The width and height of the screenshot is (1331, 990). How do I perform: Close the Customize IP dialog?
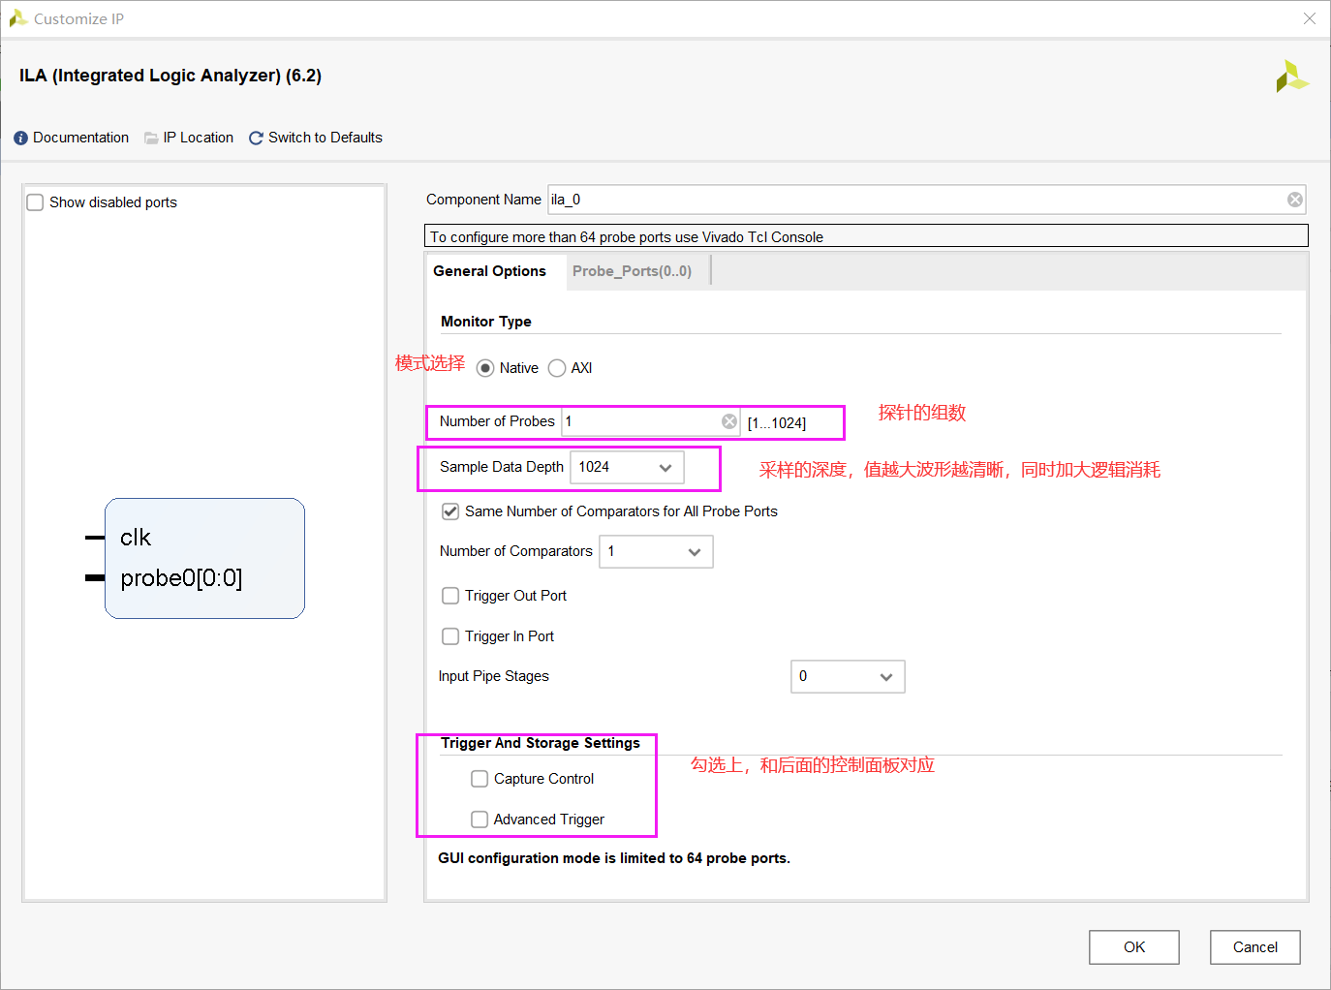(1310, 18)
